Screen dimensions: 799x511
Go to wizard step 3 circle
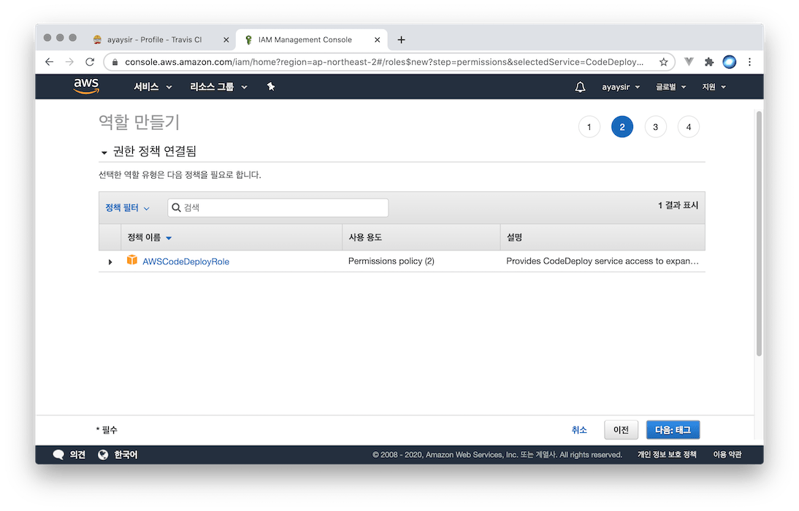click(655, 127)
